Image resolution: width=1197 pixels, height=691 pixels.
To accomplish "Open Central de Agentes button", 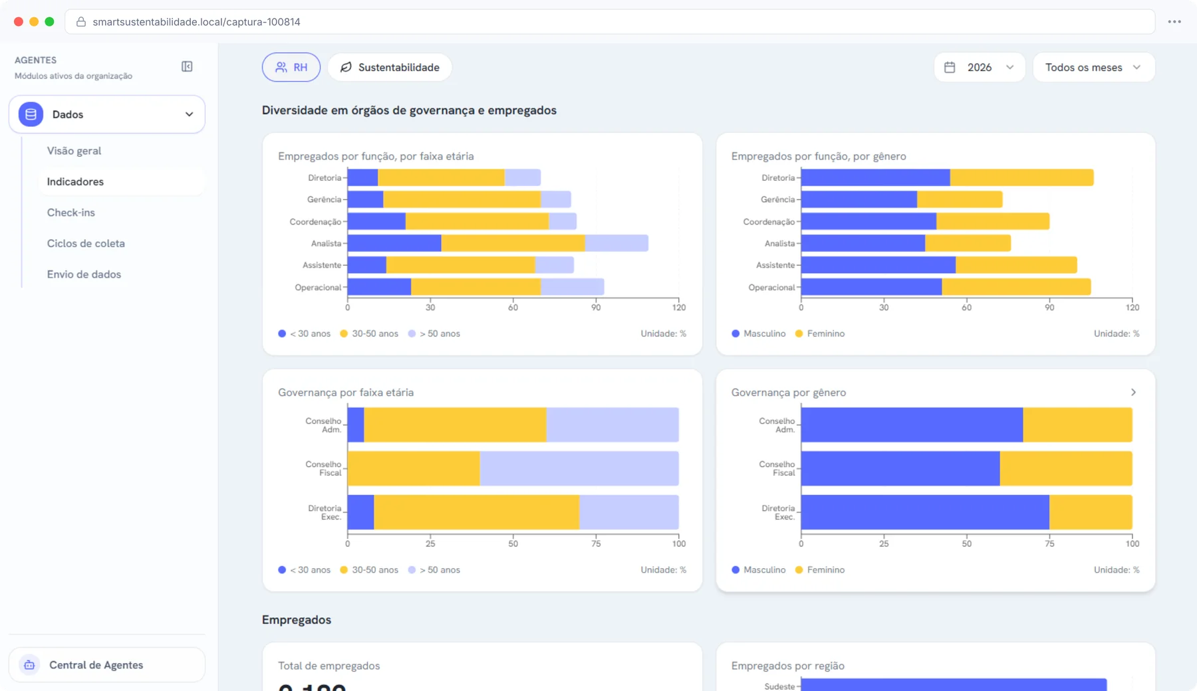I will coord(106,665).
